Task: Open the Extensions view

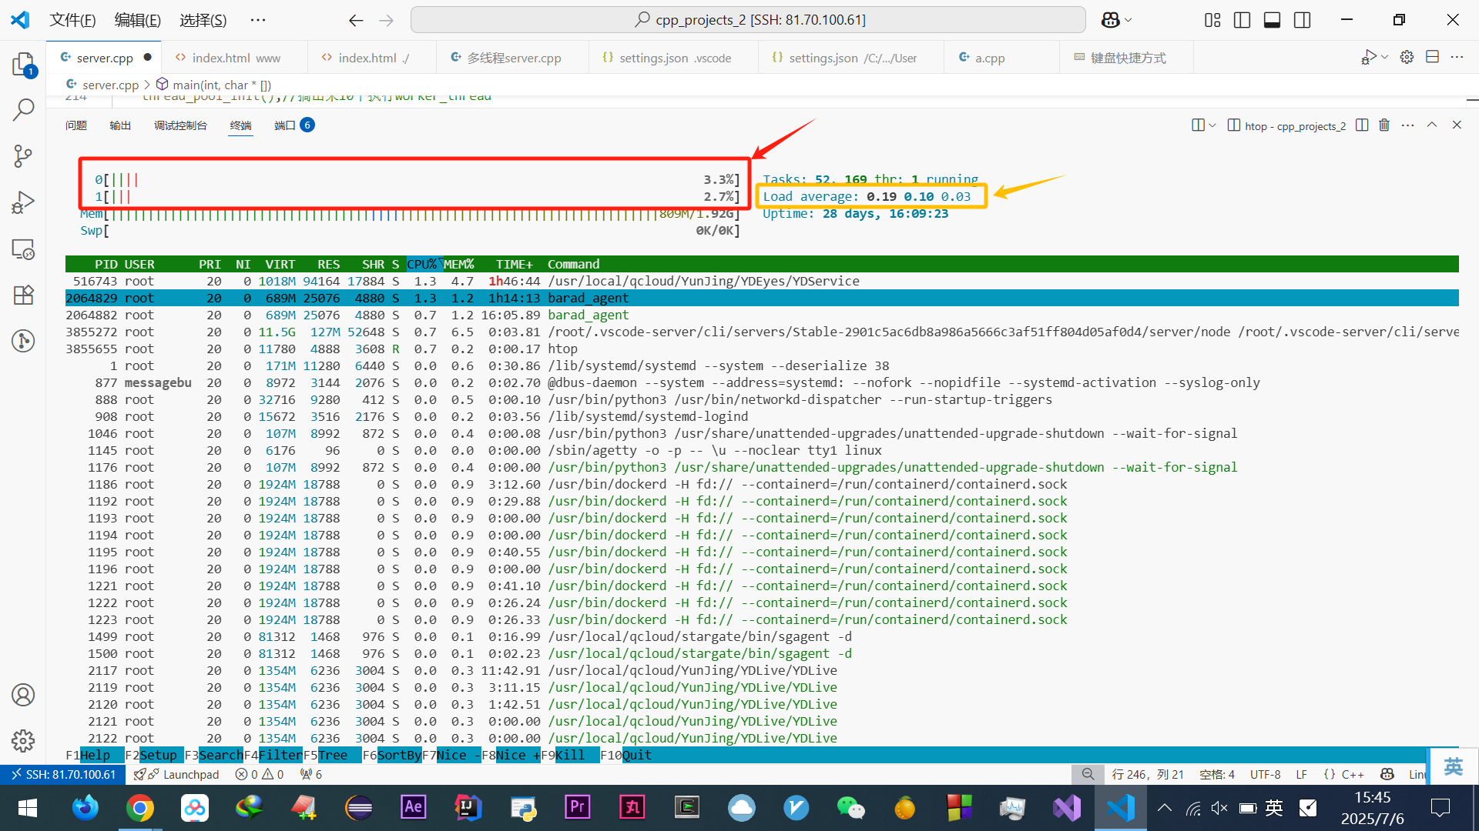Action: coord(23,295)
